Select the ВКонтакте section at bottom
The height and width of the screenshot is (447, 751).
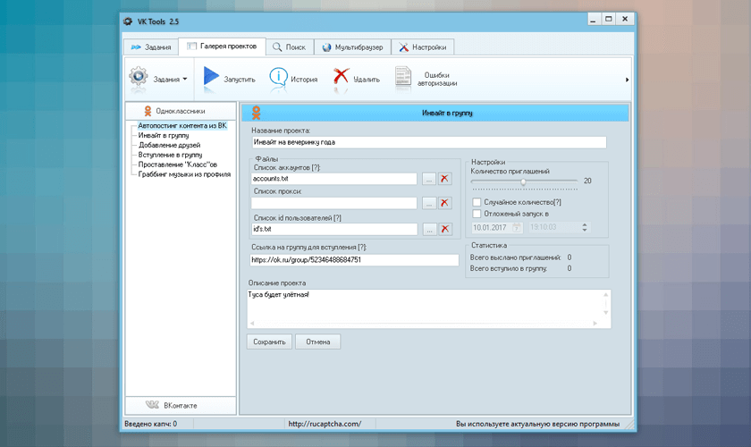181,405
